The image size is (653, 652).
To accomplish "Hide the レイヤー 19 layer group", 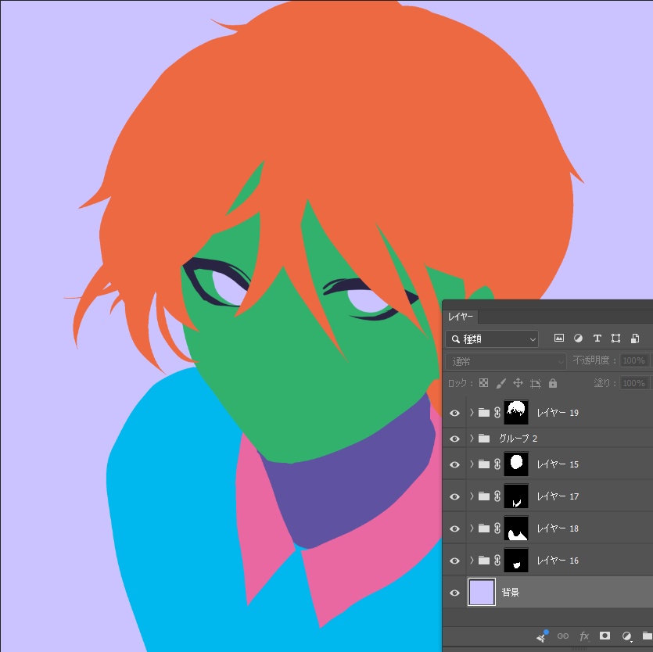I will click(455, 413).
